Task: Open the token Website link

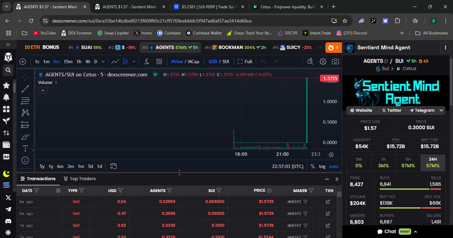Action: pos(361,110)
